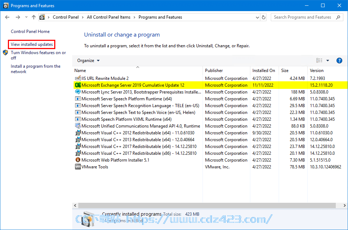348x230 pixels.
Task: Sort by the Installed On column header
Action: (264, 70)
